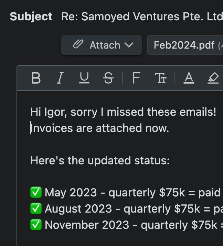Select the highlighter color tool

point(213,78)
